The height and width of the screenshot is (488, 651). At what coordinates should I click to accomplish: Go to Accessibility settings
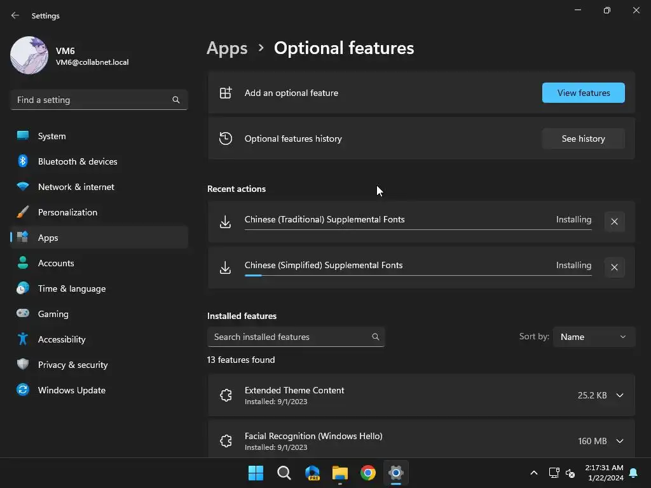tap(61, 339)
